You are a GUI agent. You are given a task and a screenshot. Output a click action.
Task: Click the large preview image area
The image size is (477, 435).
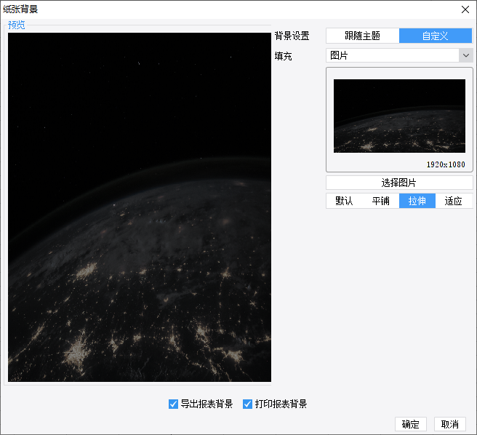(x=140, y=207)
